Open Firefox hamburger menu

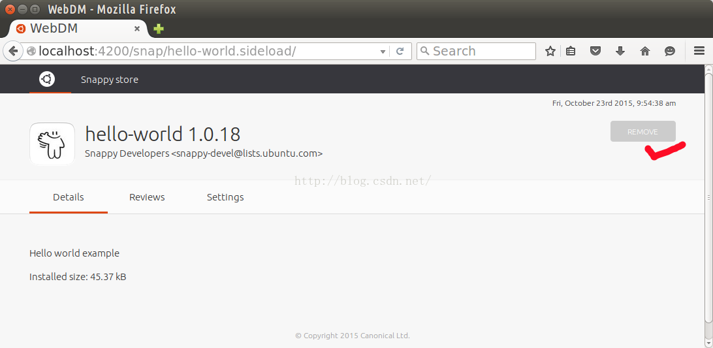pyautogui.click(x=699, y=51)
